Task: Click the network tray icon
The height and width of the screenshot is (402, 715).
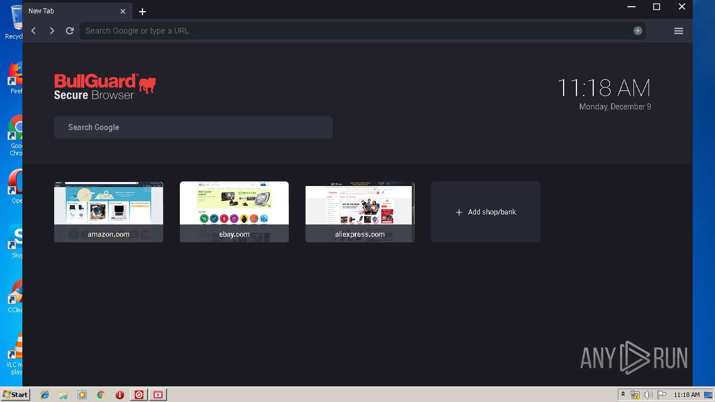Action: [635, 395]
